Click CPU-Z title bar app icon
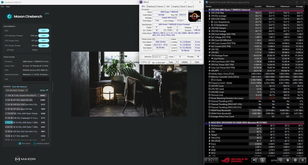 click(141, 2)
